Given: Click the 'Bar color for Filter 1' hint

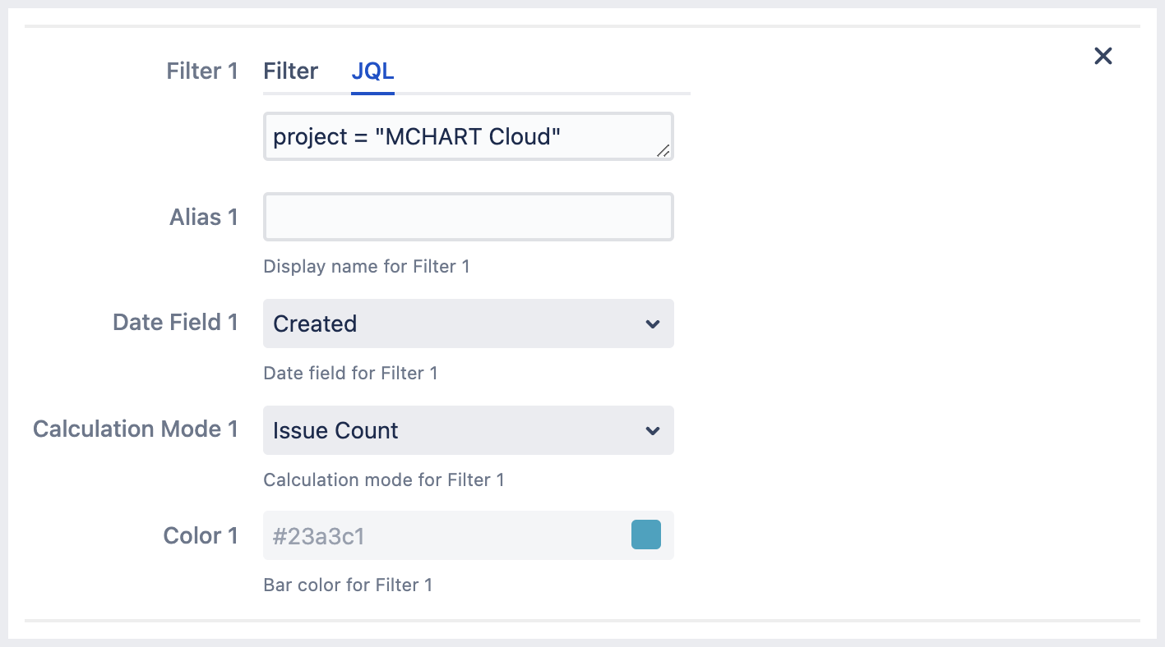Looking at the screenshot, I should click(x=348, y=585).
